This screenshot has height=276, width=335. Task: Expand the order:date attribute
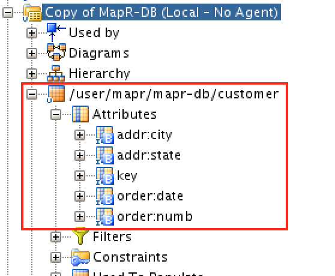[x=80, y=196]
